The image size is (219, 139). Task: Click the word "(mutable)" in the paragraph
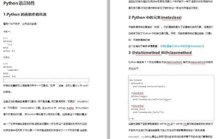(83, 102)
